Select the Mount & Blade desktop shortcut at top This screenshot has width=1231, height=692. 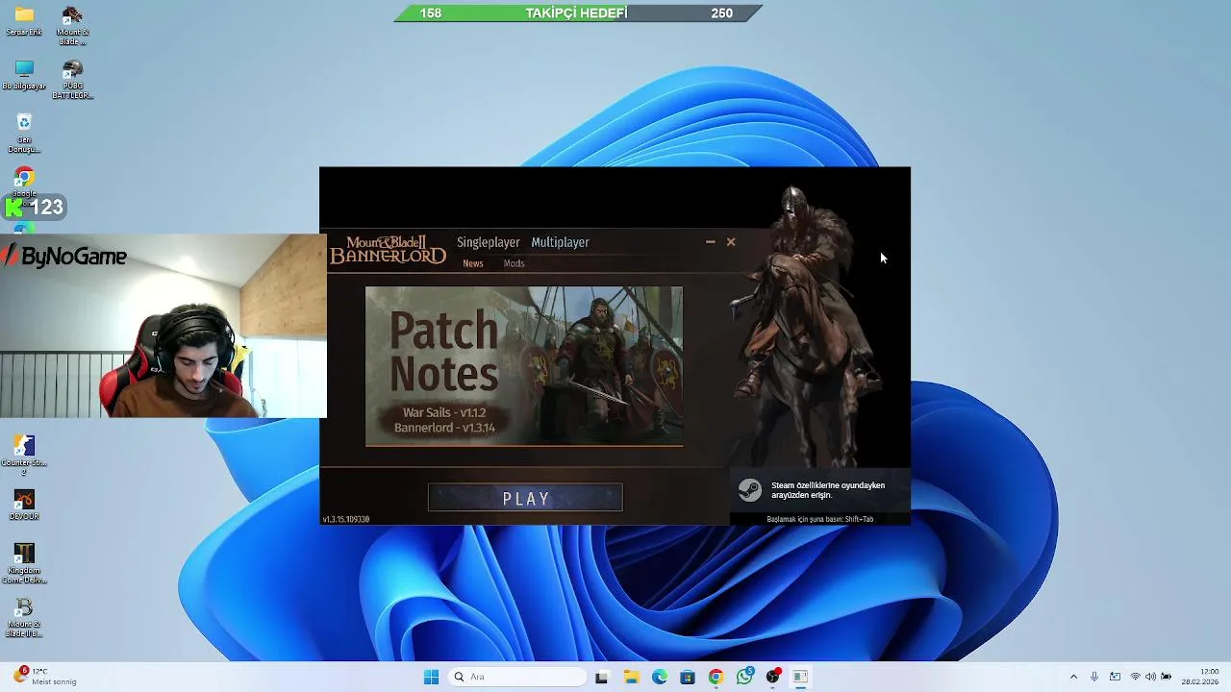(72, 26)
